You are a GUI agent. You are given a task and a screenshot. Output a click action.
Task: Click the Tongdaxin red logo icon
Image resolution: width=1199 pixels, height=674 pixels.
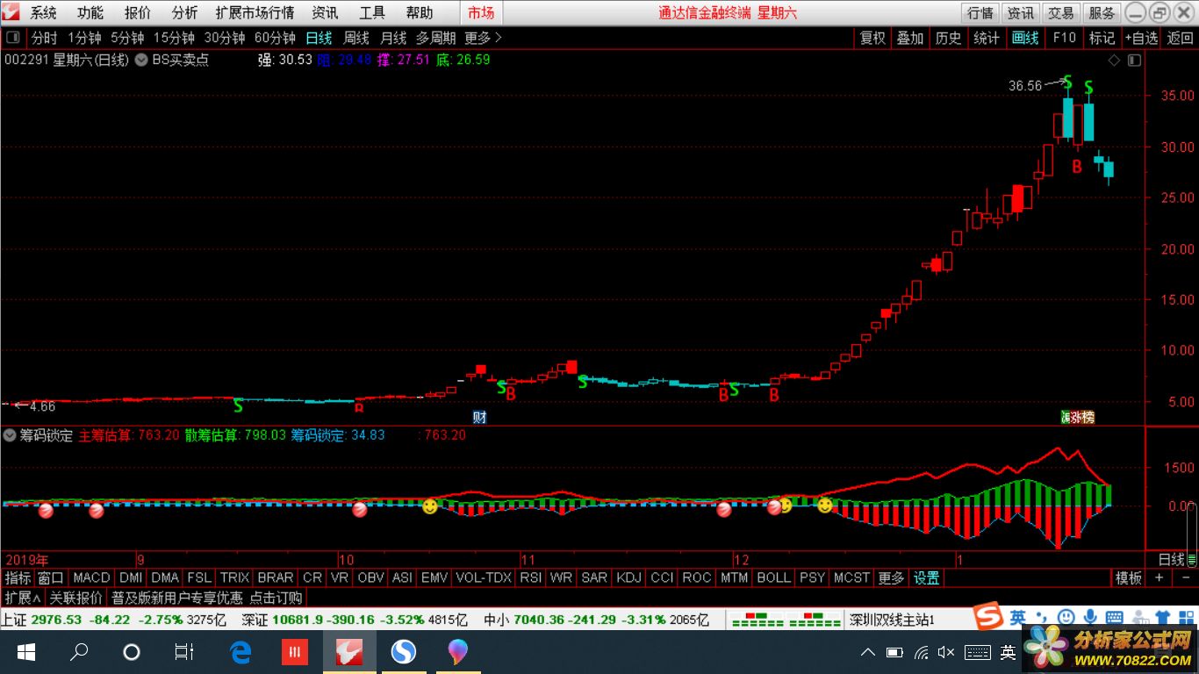coord(11,12)
